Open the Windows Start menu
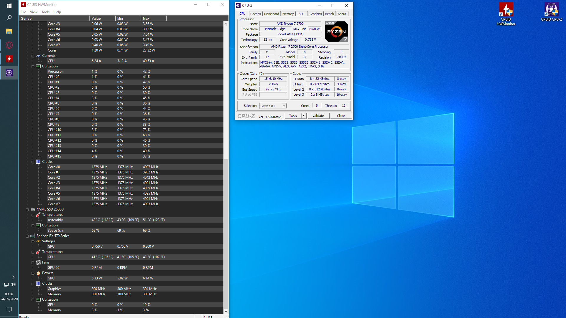The image size is (566, 318). pos(9,6)
